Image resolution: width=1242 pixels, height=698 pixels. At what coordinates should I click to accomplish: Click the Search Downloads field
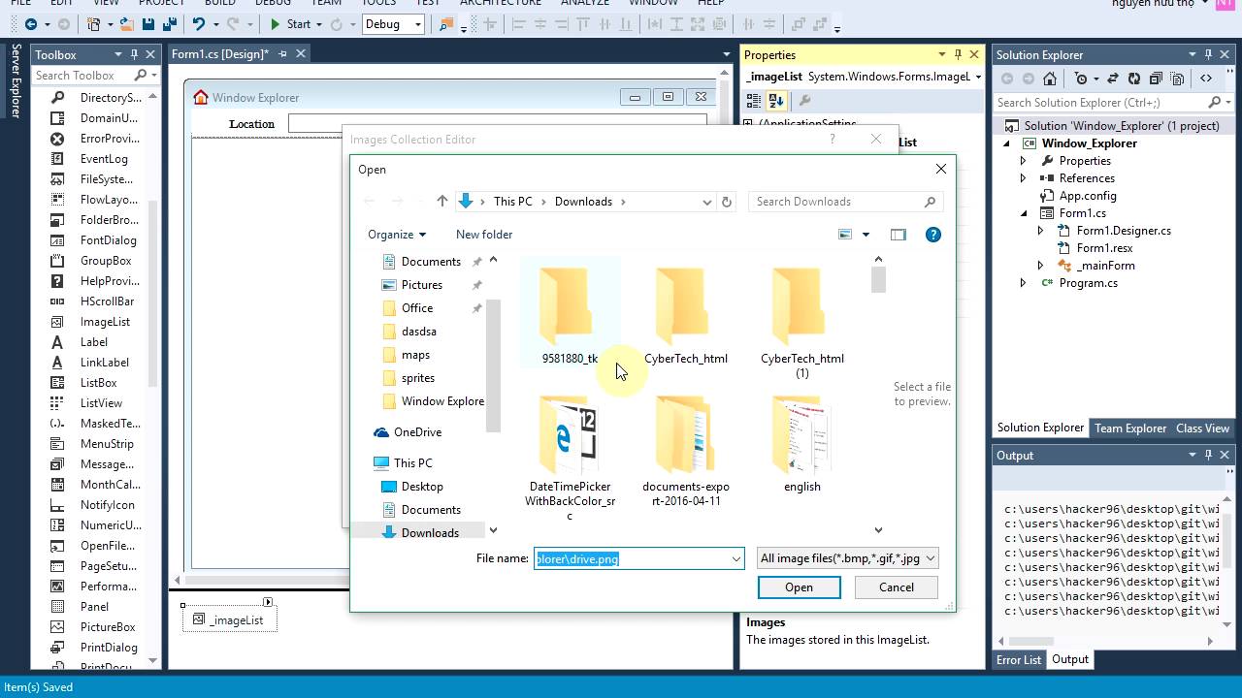(845, 202)
